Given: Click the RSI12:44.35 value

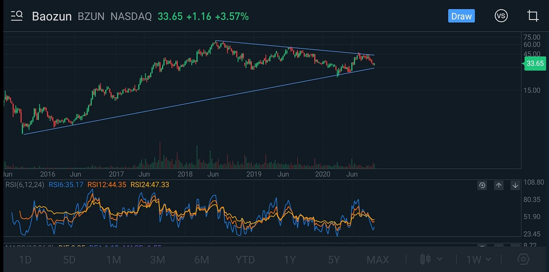Looking at the screenshot, I should tap(107, 184).
